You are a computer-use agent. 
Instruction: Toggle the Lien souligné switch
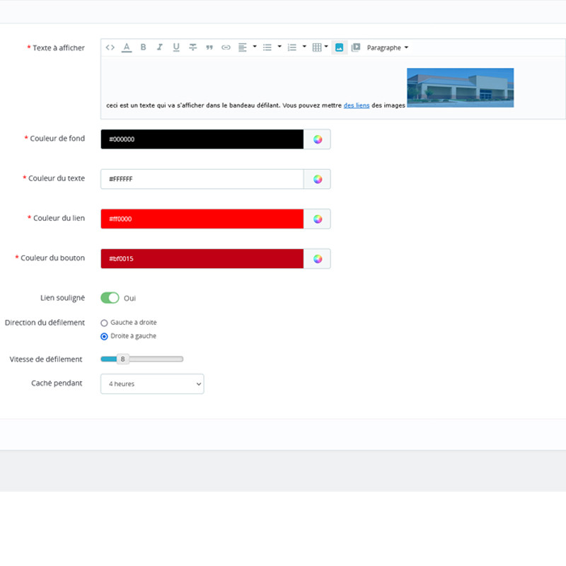(x=110, y=298)
